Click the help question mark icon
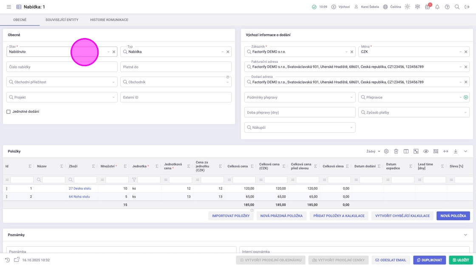 point(447,7)
